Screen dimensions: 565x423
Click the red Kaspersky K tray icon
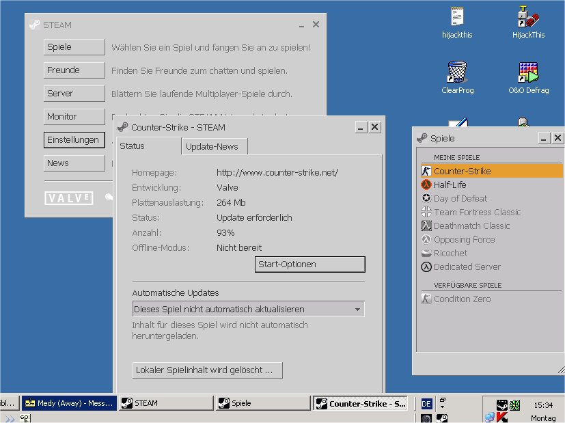(501, 418)
